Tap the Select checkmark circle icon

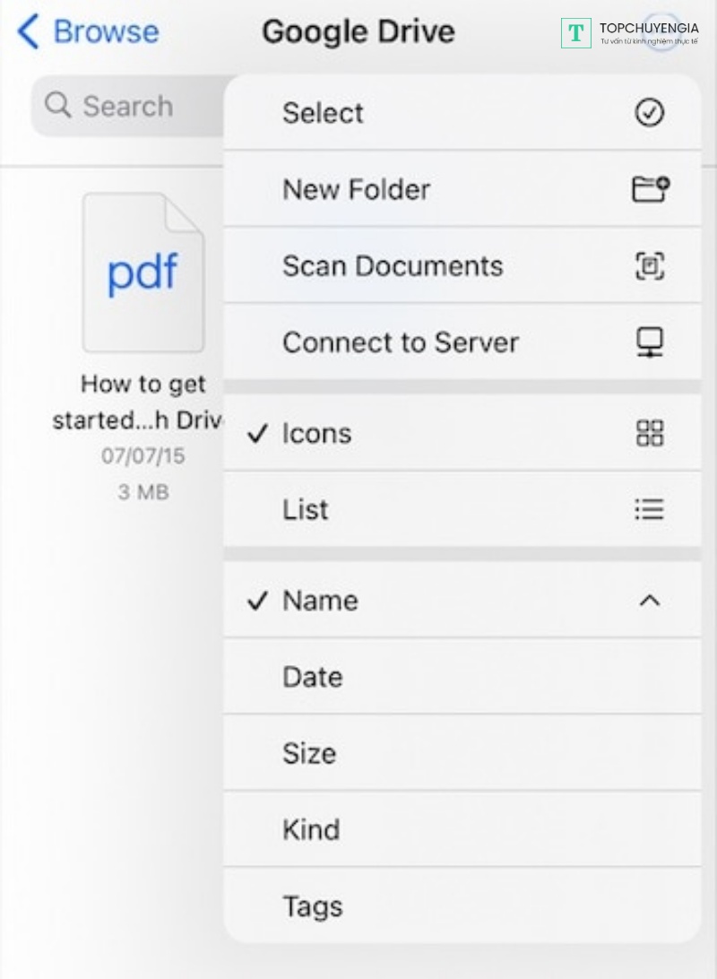(649, 113)
